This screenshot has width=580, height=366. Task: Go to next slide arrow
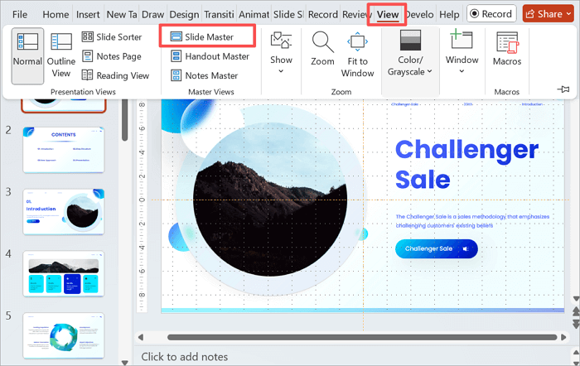[576, 325]
